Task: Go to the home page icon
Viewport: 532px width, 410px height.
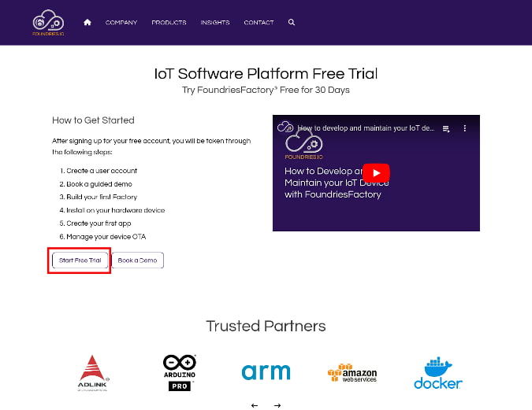Action: (87, 23)
